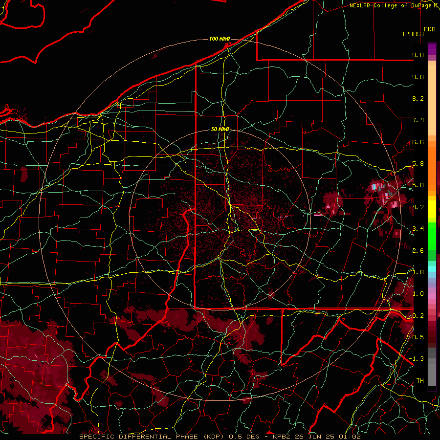Select the [PHAS] legend heading

[413, 34]
